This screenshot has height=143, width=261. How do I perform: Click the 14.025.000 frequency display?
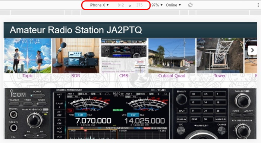145,121
